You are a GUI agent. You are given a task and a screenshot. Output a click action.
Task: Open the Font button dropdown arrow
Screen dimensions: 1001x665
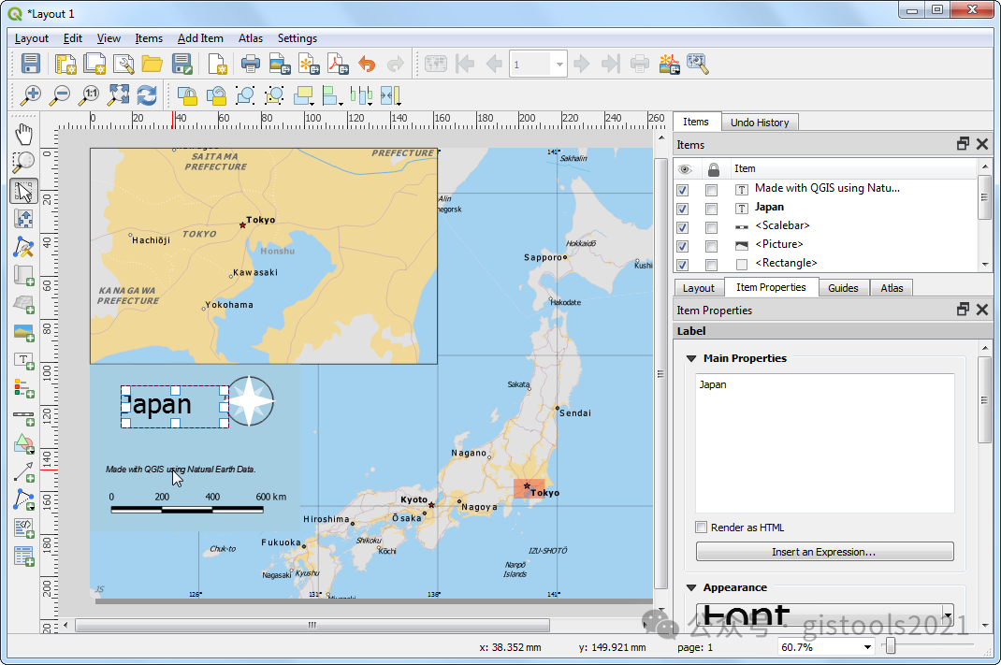[x=948, y=615]
